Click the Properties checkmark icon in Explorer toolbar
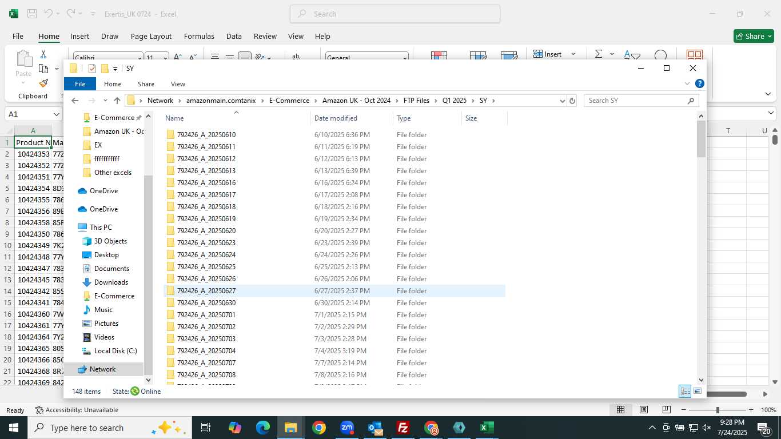This screenshot has height=439, width=781. pos(91,69)
